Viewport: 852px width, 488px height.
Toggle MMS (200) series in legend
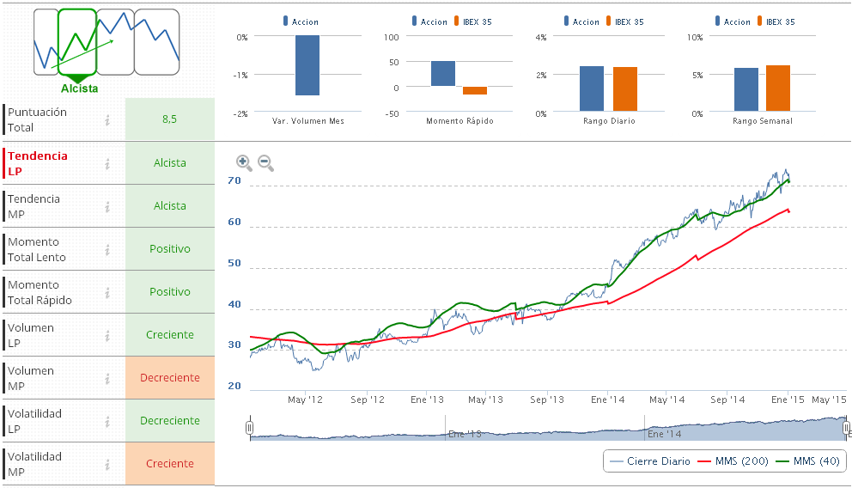pos(736,461)
